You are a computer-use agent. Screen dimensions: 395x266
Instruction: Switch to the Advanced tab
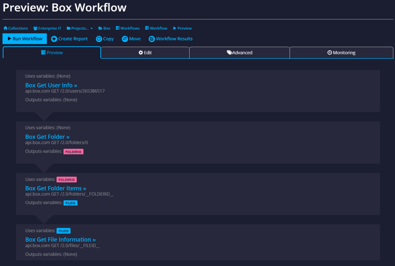click(240, 53)
